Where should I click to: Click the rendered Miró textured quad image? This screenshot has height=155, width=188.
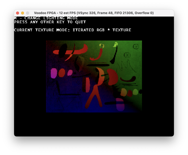94,76
